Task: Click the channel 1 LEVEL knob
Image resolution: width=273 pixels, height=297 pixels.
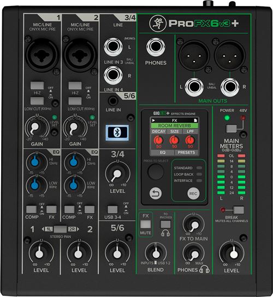Action: tap(40, 253)
